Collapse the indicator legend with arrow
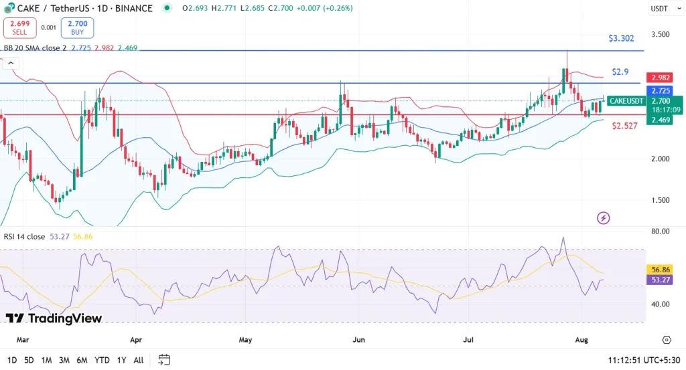 tap(11, 64)
